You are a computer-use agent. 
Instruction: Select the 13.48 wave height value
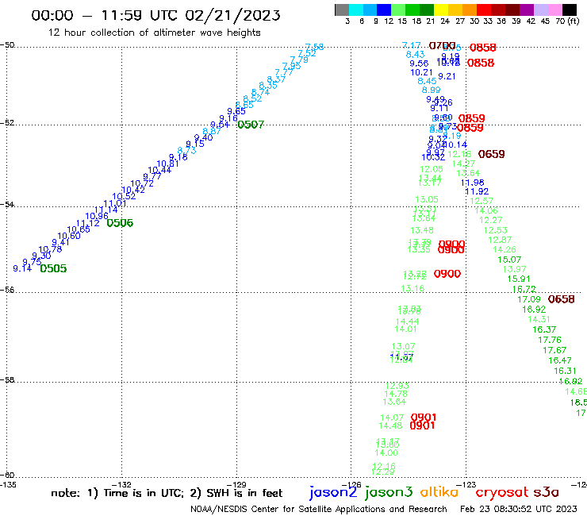422,230
